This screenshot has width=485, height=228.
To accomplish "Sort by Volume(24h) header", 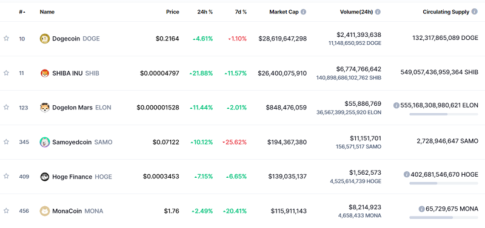I will 356,12.
